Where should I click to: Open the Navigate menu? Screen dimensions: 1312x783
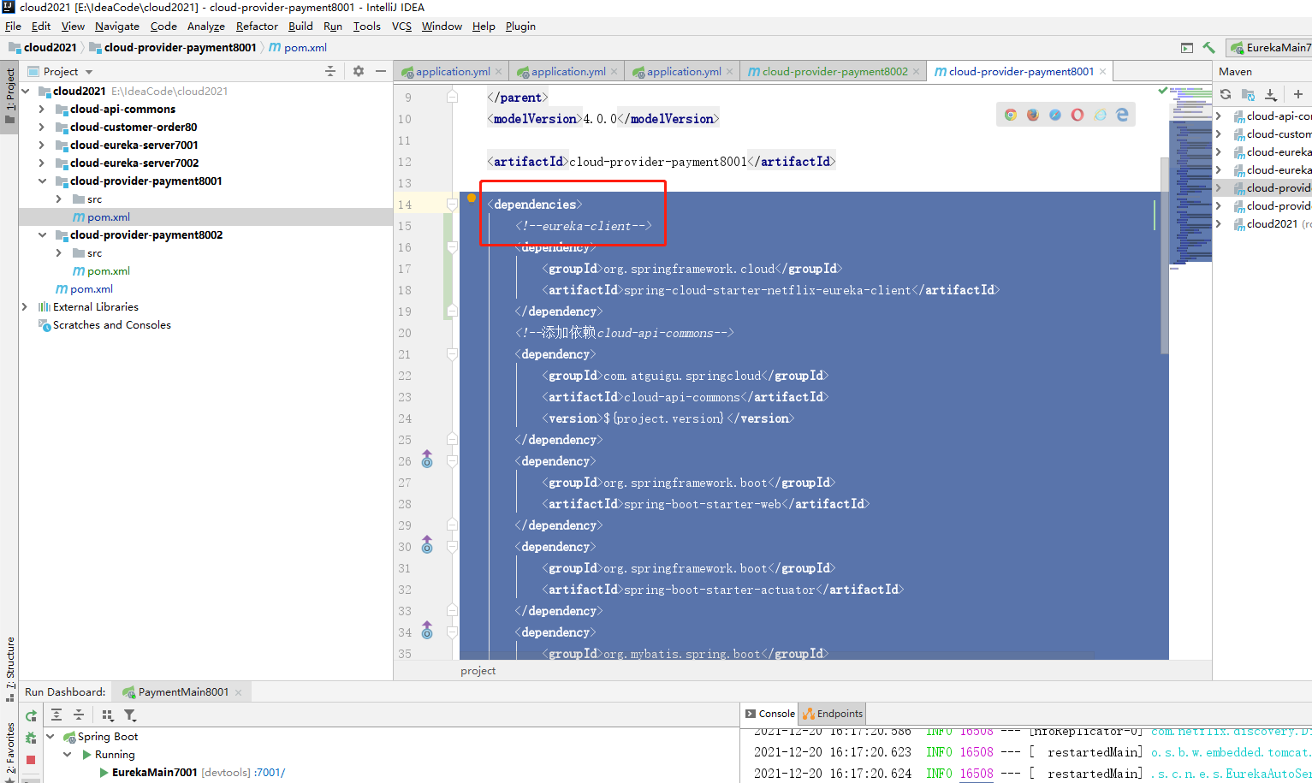click(x=116, y=27)
